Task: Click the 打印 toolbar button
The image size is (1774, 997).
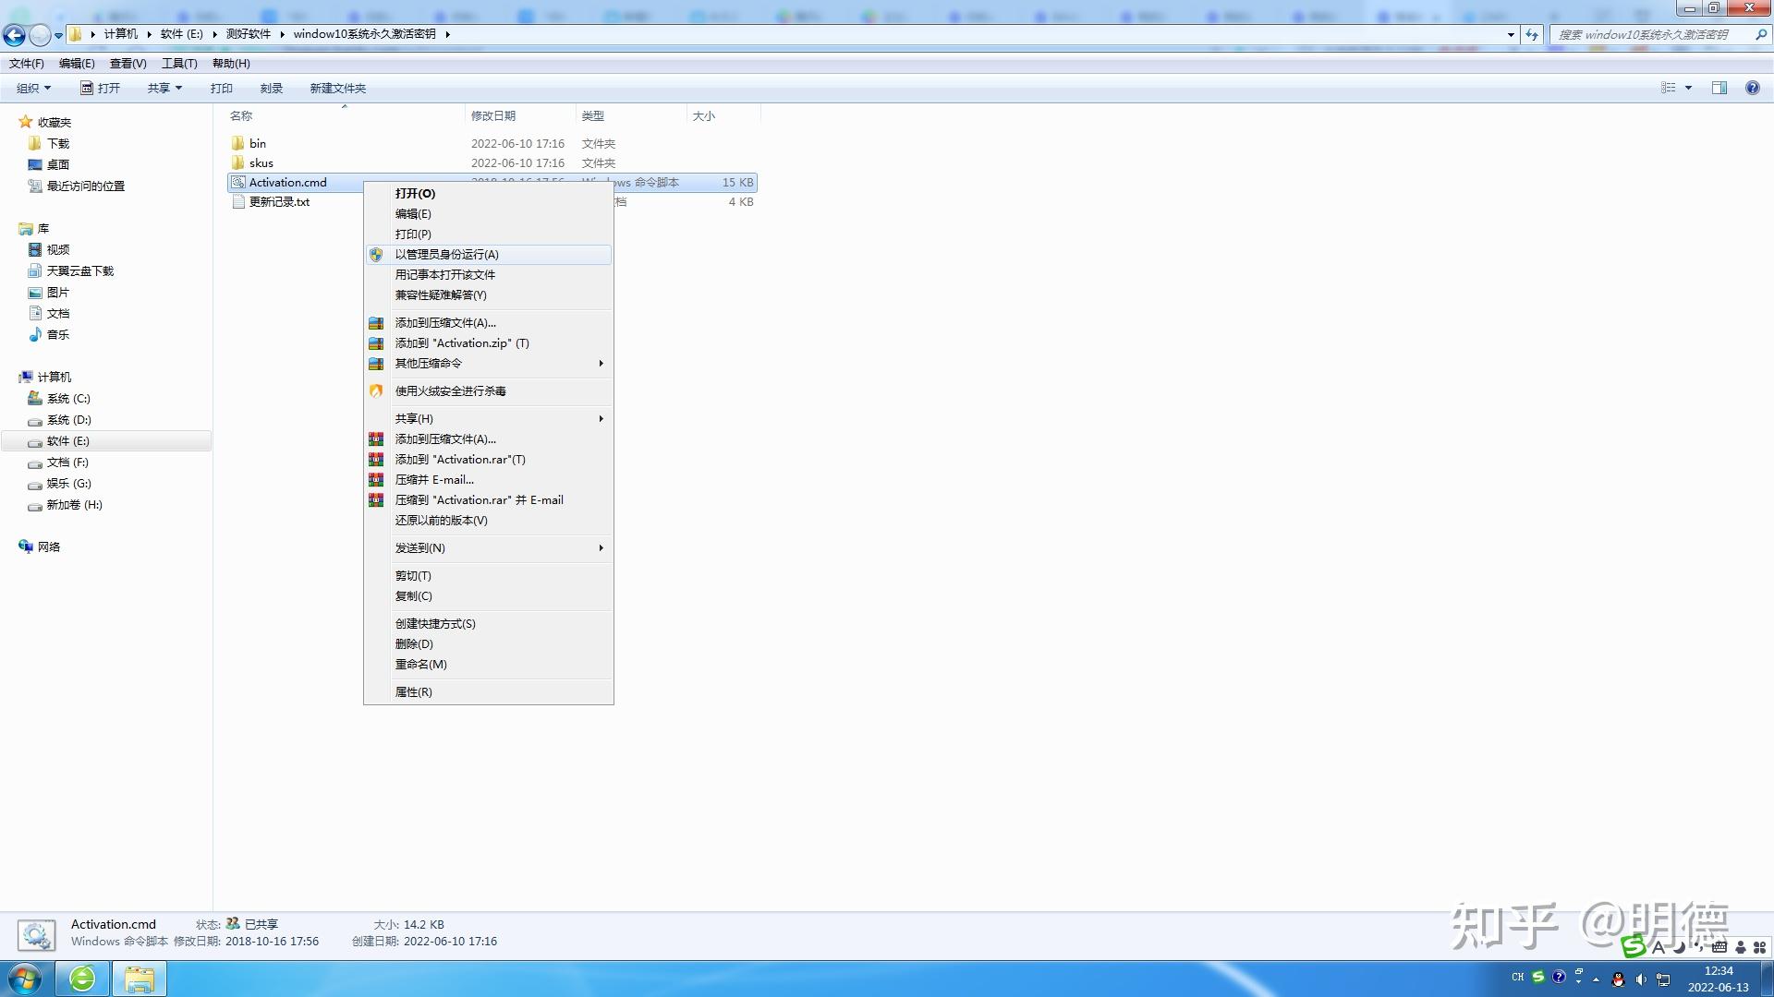Action: (222, 89)
